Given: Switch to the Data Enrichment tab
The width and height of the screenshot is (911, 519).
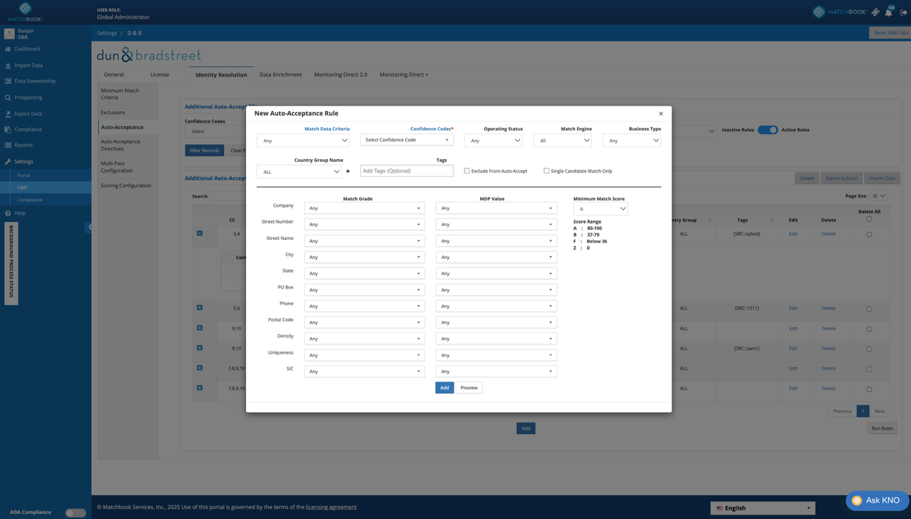Looking at the screenshot, I should 280,75.
